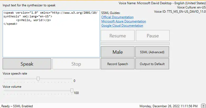The height and width of the screenshot is (108, 206).
Task: Click the voice speech rate slider thumb
Action: point(38,78)
